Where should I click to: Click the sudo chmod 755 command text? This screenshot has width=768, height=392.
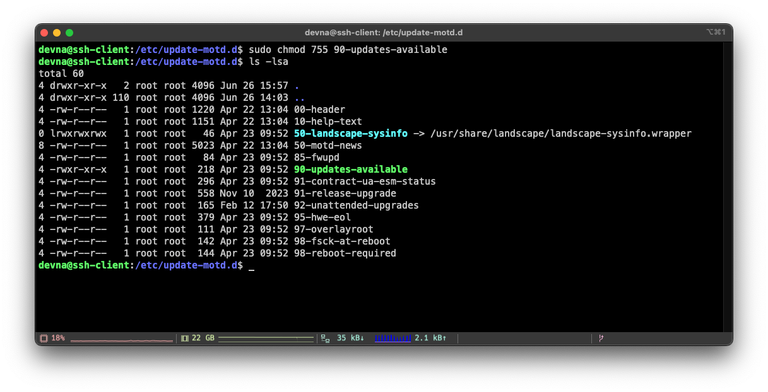click(x=348, y=50)
